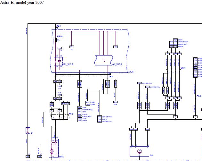Click the X125 fuse box label

tap(131, 72)
